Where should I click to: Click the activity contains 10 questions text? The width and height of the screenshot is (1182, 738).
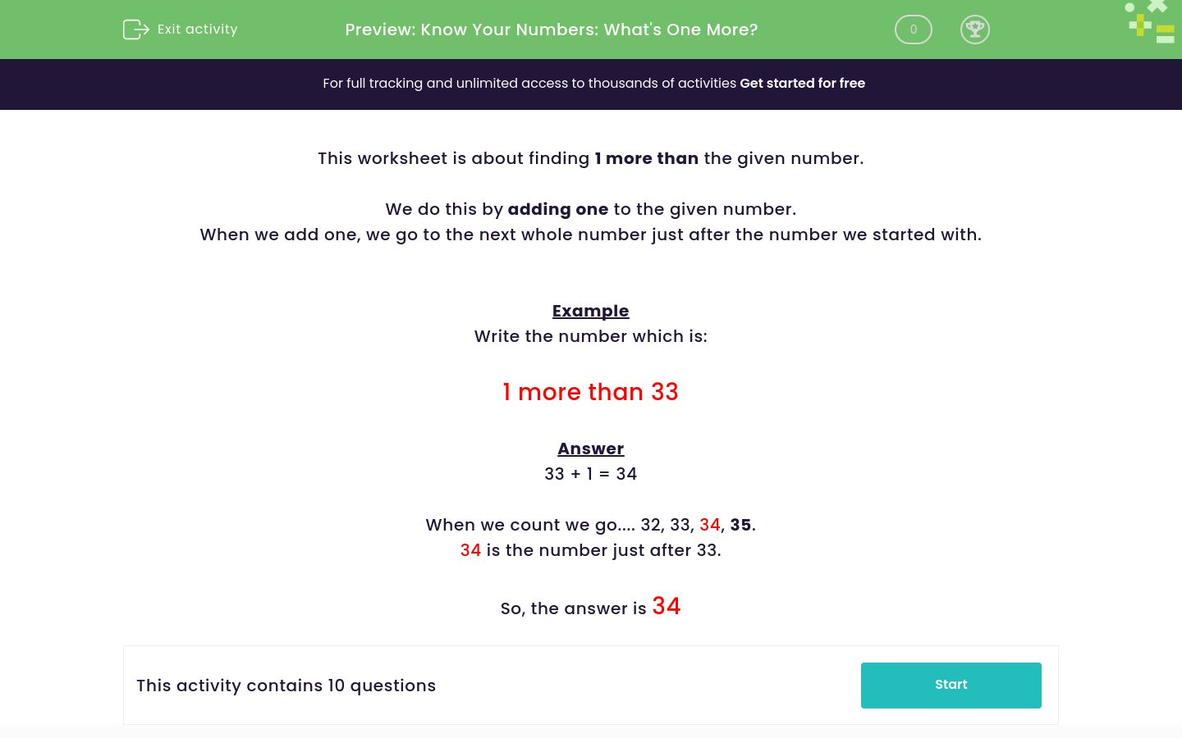click(x=286, y=686)
